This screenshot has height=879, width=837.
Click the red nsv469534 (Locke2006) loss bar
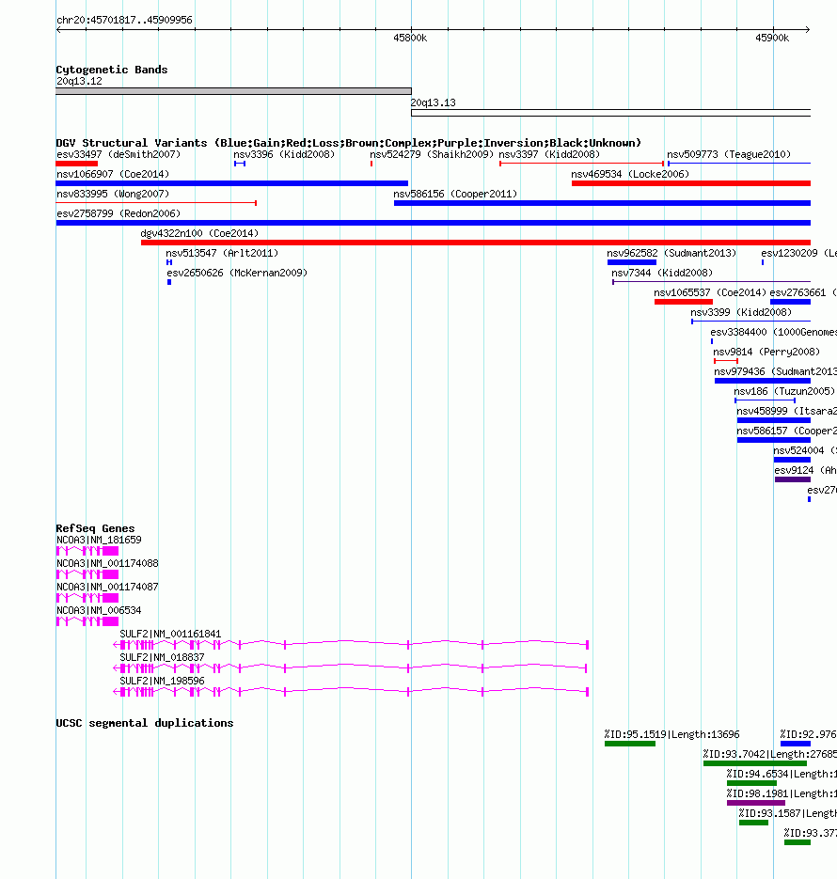[691, 183]
